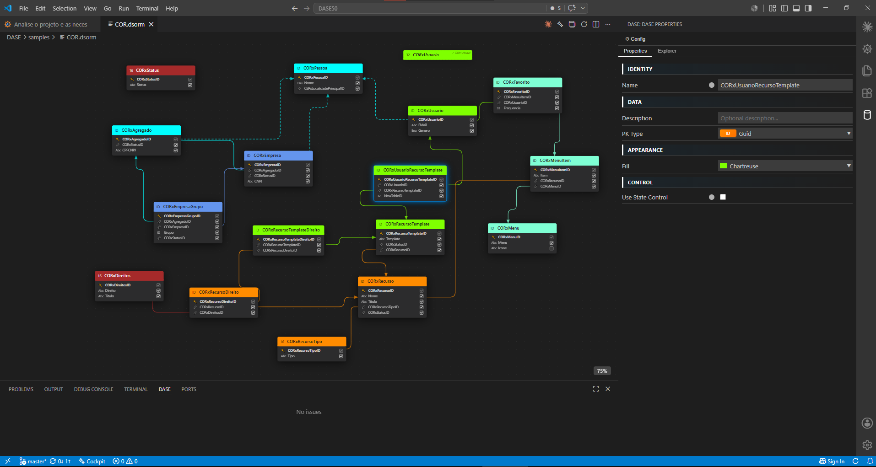This screenshot has width=876, height=467.
Task: Maximize the bottom panel size
Action: tap(596, 389)
